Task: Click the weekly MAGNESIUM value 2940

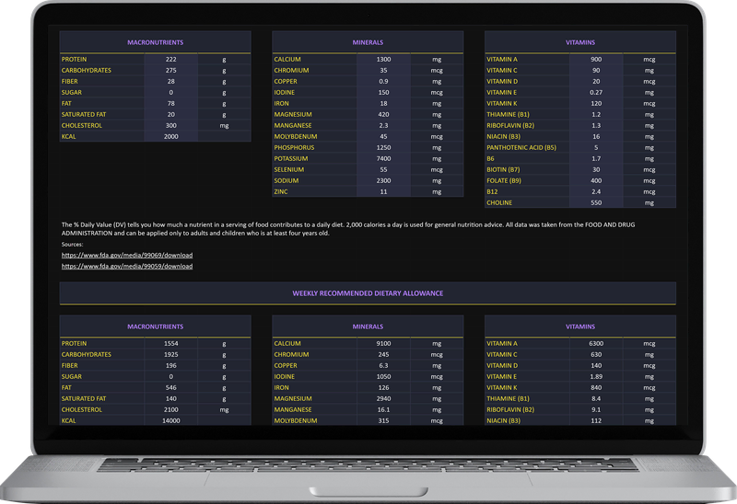Action: pyautogui.click(x=383, y=398)
